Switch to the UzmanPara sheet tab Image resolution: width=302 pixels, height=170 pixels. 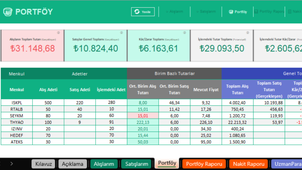[x=287, y=164]
